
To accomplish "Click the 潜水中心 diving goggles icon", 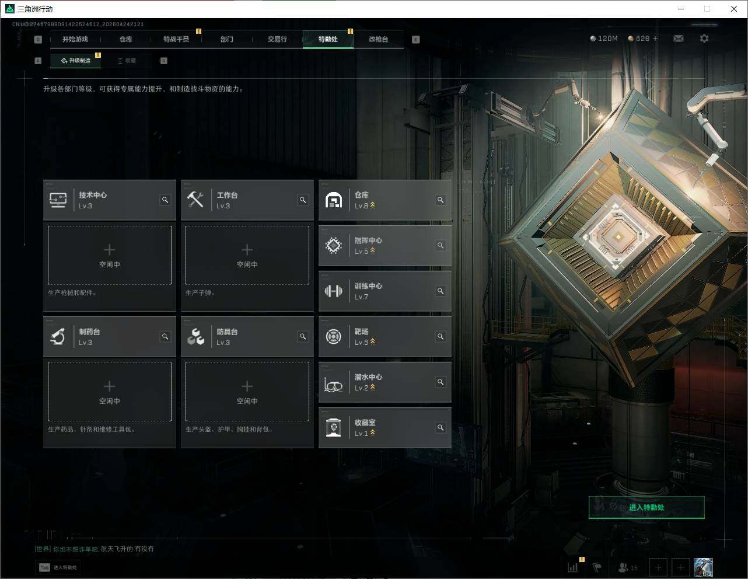I will pyautogui.click(x=333, y=385).
